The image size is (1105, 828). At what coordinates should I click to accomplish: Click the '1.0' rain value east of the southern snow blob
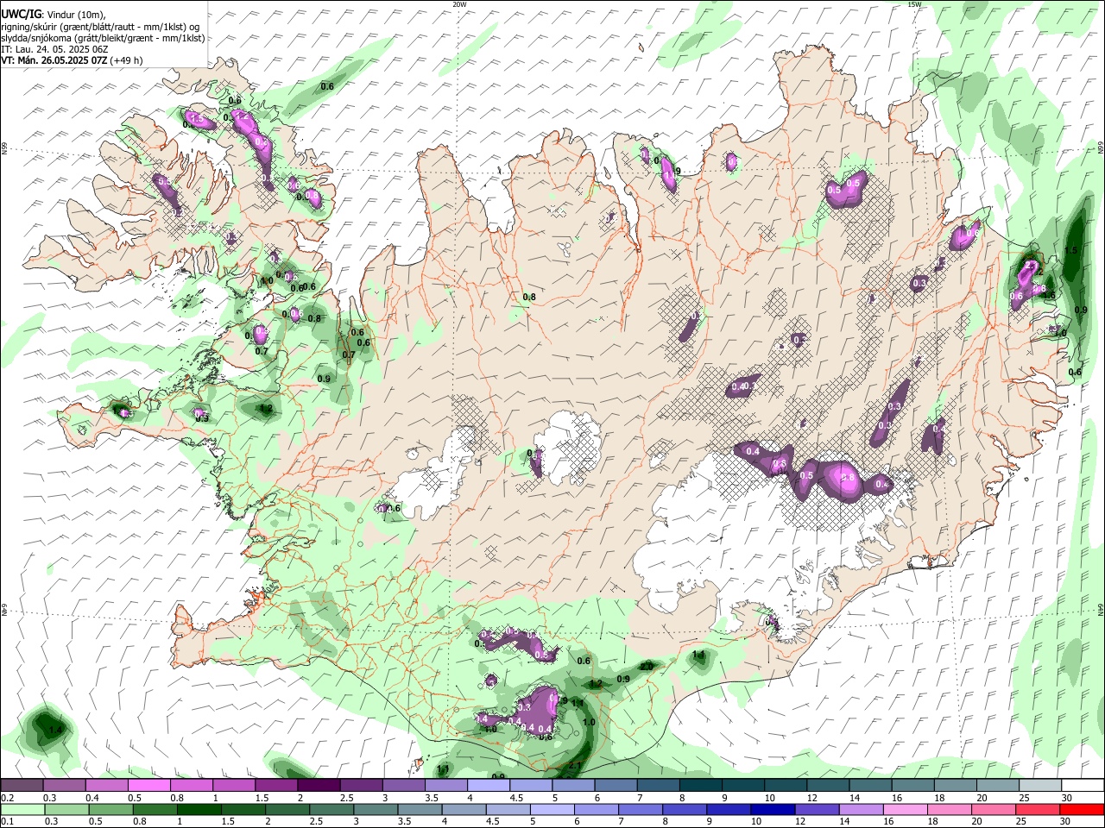[589, 723]
